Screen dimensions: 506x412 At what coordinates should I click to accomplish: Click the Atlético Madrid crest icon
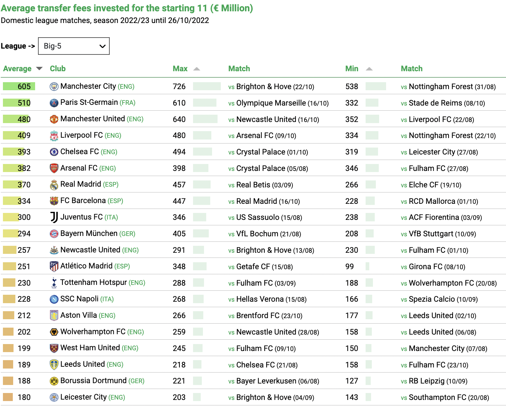point(54,266)
